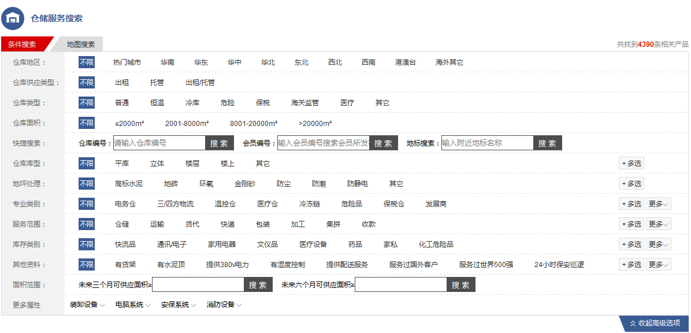Click 搜索 next to the 地标搜索 field

(x=547, y=143)
